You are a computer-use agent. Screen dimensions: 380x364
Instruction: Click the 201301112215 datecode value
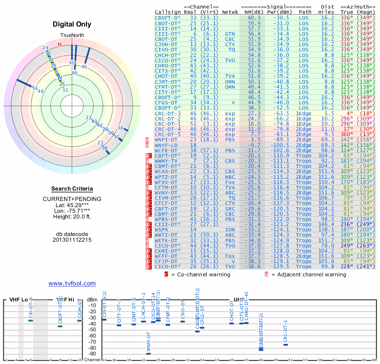coord(72,240)
